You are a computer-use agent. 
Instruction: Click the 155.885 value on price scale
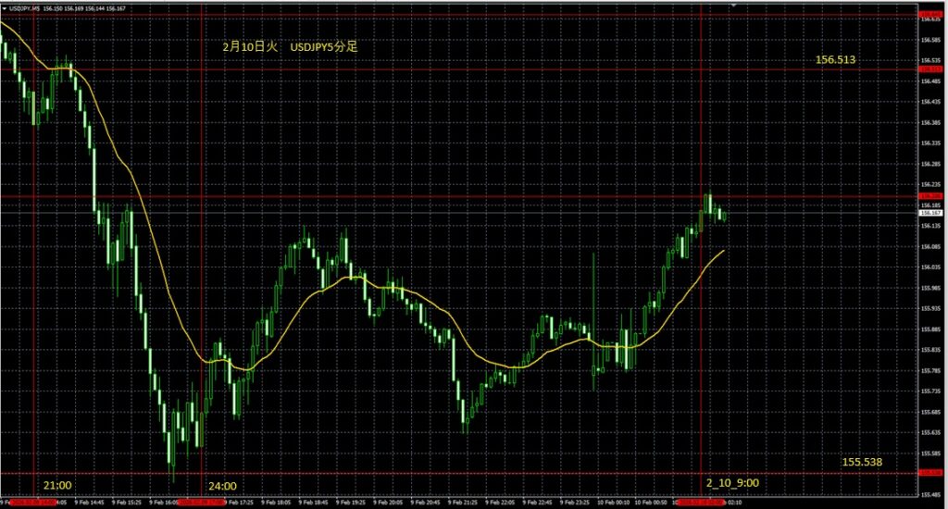coord(929,329)
